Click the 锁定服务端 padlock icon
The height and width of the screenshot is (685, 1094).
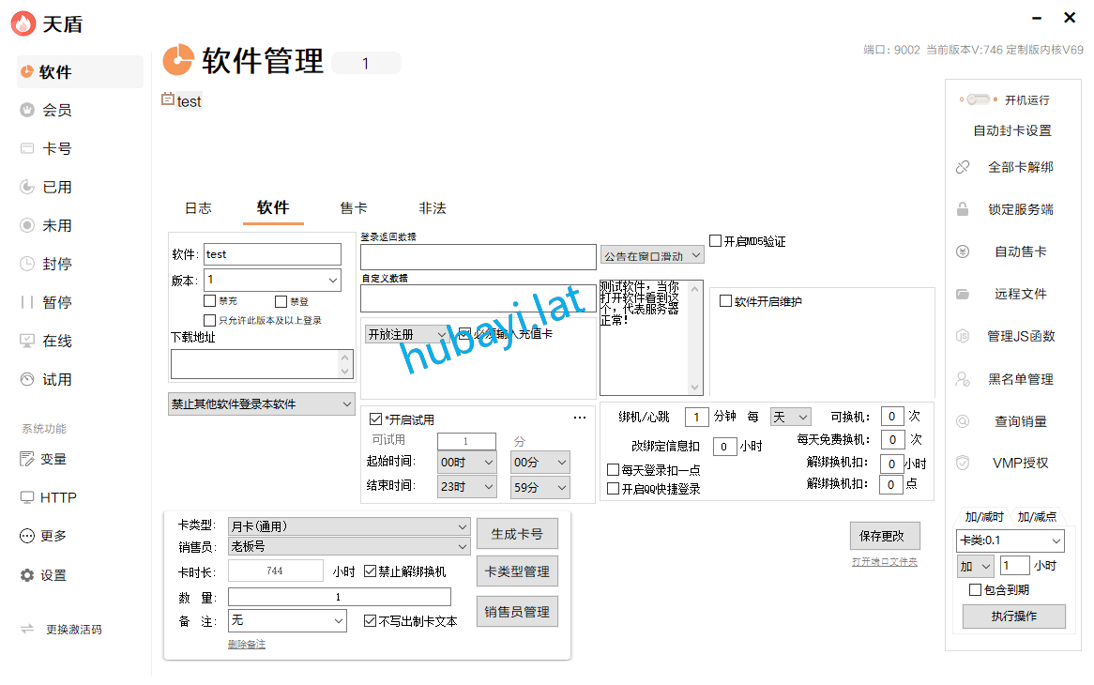(963, 209)
